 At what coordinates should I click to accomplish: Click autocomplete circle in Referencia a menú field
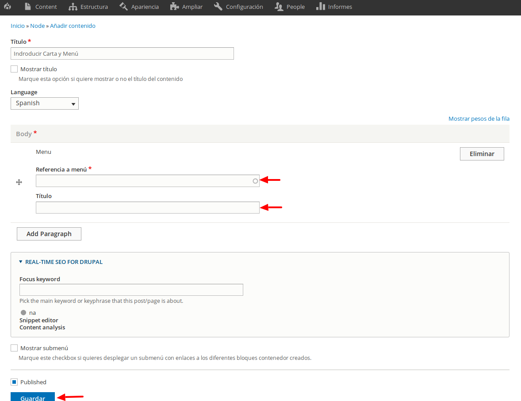[x=255, y=181]
